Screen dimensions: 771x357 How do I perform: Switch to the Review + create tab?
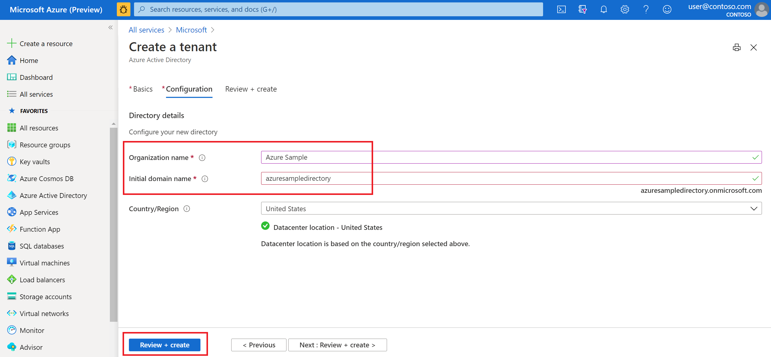(x=251, y=89)
